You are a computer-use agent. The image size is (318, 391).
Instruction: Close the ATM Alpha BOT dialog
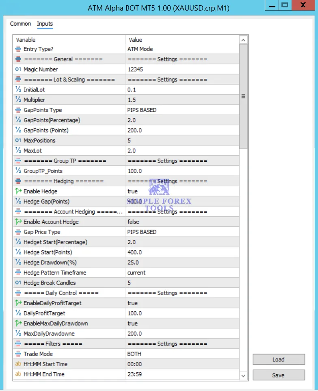coord(303,5)
